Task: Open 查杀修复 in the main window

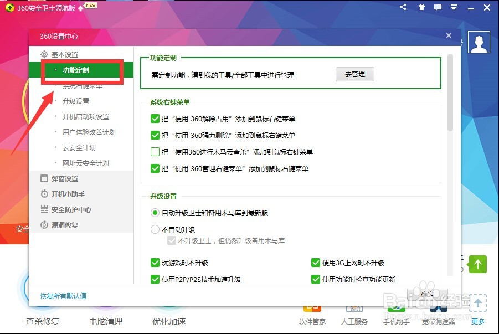Action: pyautogui.click(x=43, y=322)
